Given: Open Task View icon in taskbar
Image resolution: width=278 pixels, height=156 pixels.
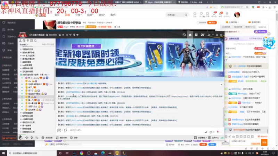Looking at the screenshot, I should pyautogui.click(x=67, y=153).
